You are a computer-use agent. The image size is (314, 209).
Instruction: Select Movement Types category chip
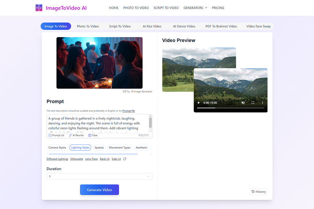tap(120, 147)
